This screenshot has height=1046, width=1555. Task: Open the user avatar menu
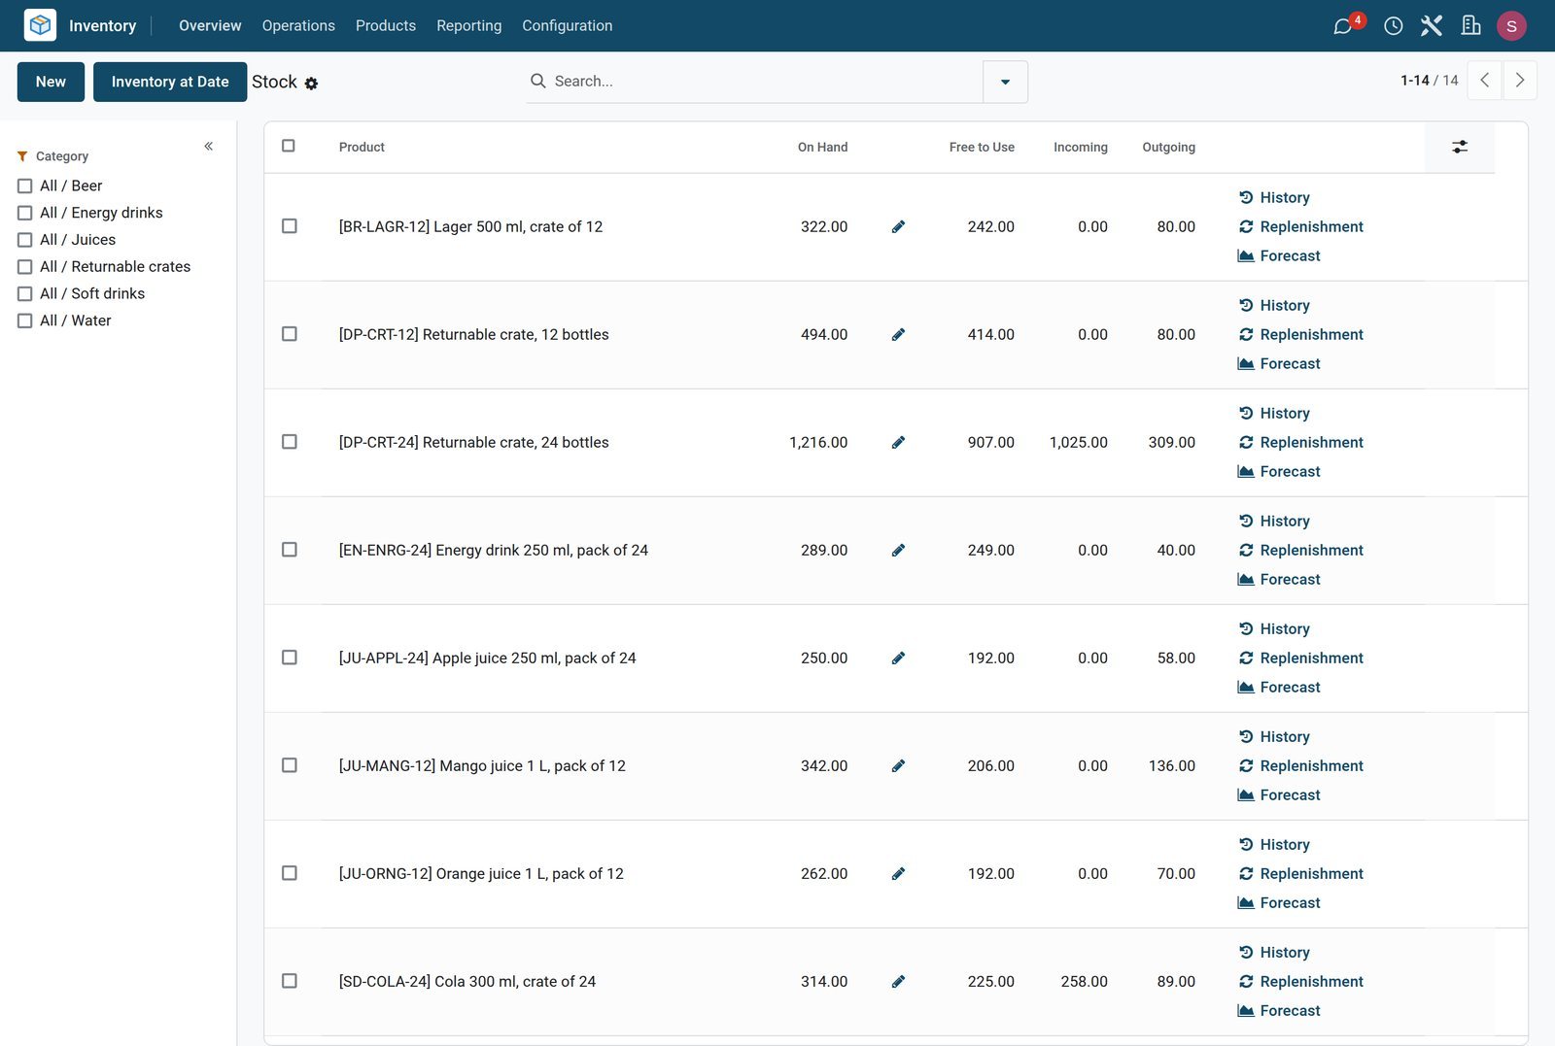(x=1511, y=26)
